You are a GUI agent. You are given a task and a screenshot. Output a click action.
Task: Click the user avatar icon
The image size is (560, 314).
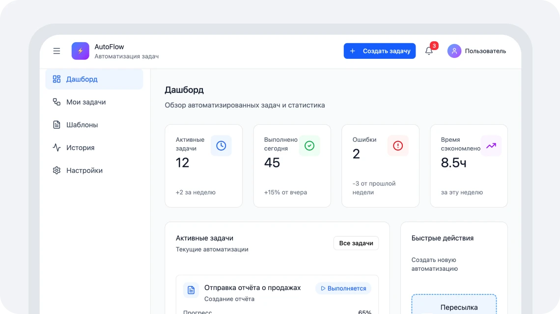tap(454, 51)
